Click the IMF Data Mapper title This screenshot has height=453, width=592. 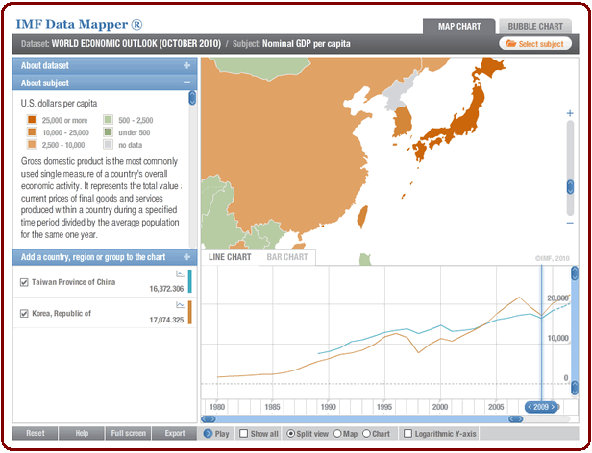(x=79, y=25)
